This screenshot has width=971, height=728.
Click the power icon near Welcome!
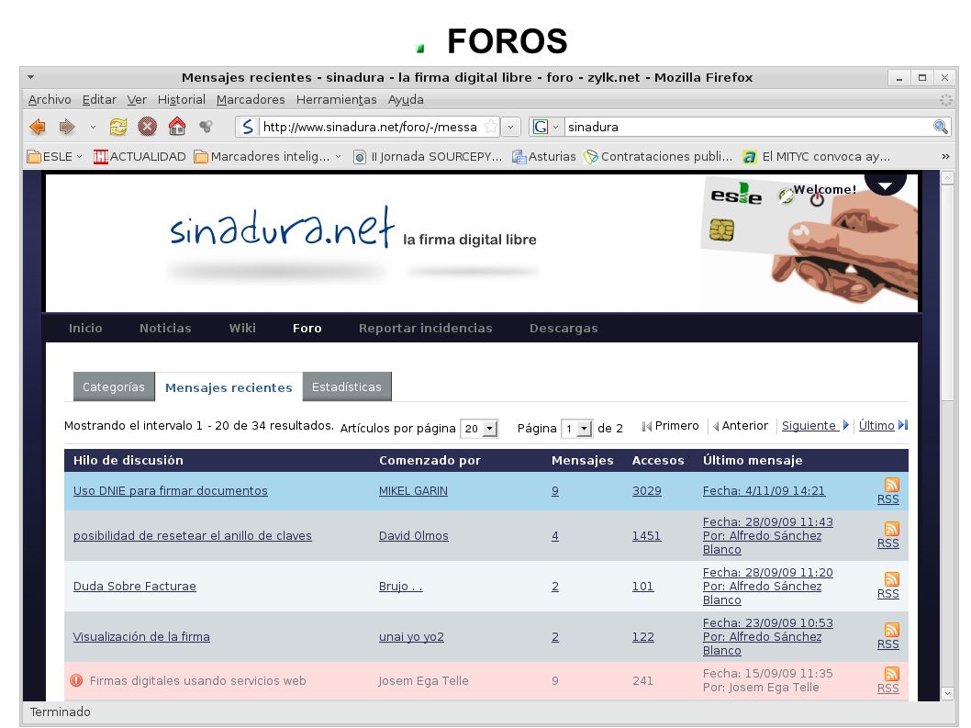pos(817,199)
